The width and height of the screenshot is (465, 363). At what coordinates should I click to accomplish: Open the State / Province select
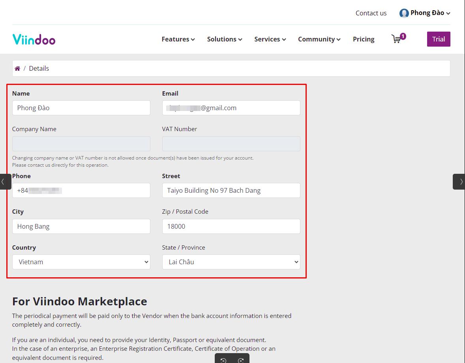tap(231, 262)
